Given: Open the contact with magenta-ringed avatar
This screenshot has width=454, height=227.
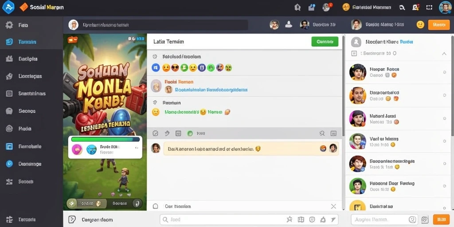Looking at the screenshot, I should 358,118.
